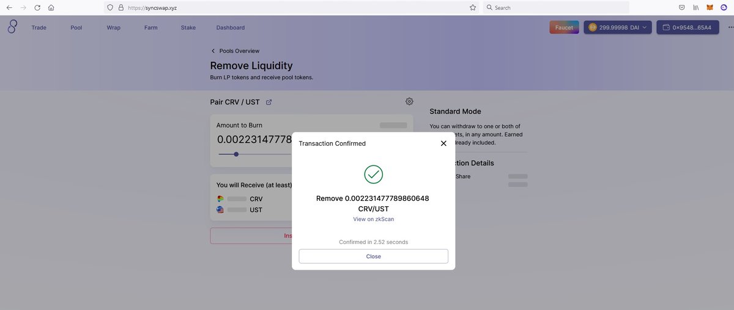Click the Close button in the dialog
Screen dimensions: 734x310
pos(374,256)
